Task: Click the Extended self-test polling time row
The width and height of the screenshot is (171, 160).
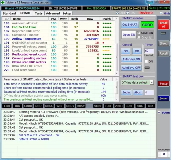Action: (x=58, y=92)
